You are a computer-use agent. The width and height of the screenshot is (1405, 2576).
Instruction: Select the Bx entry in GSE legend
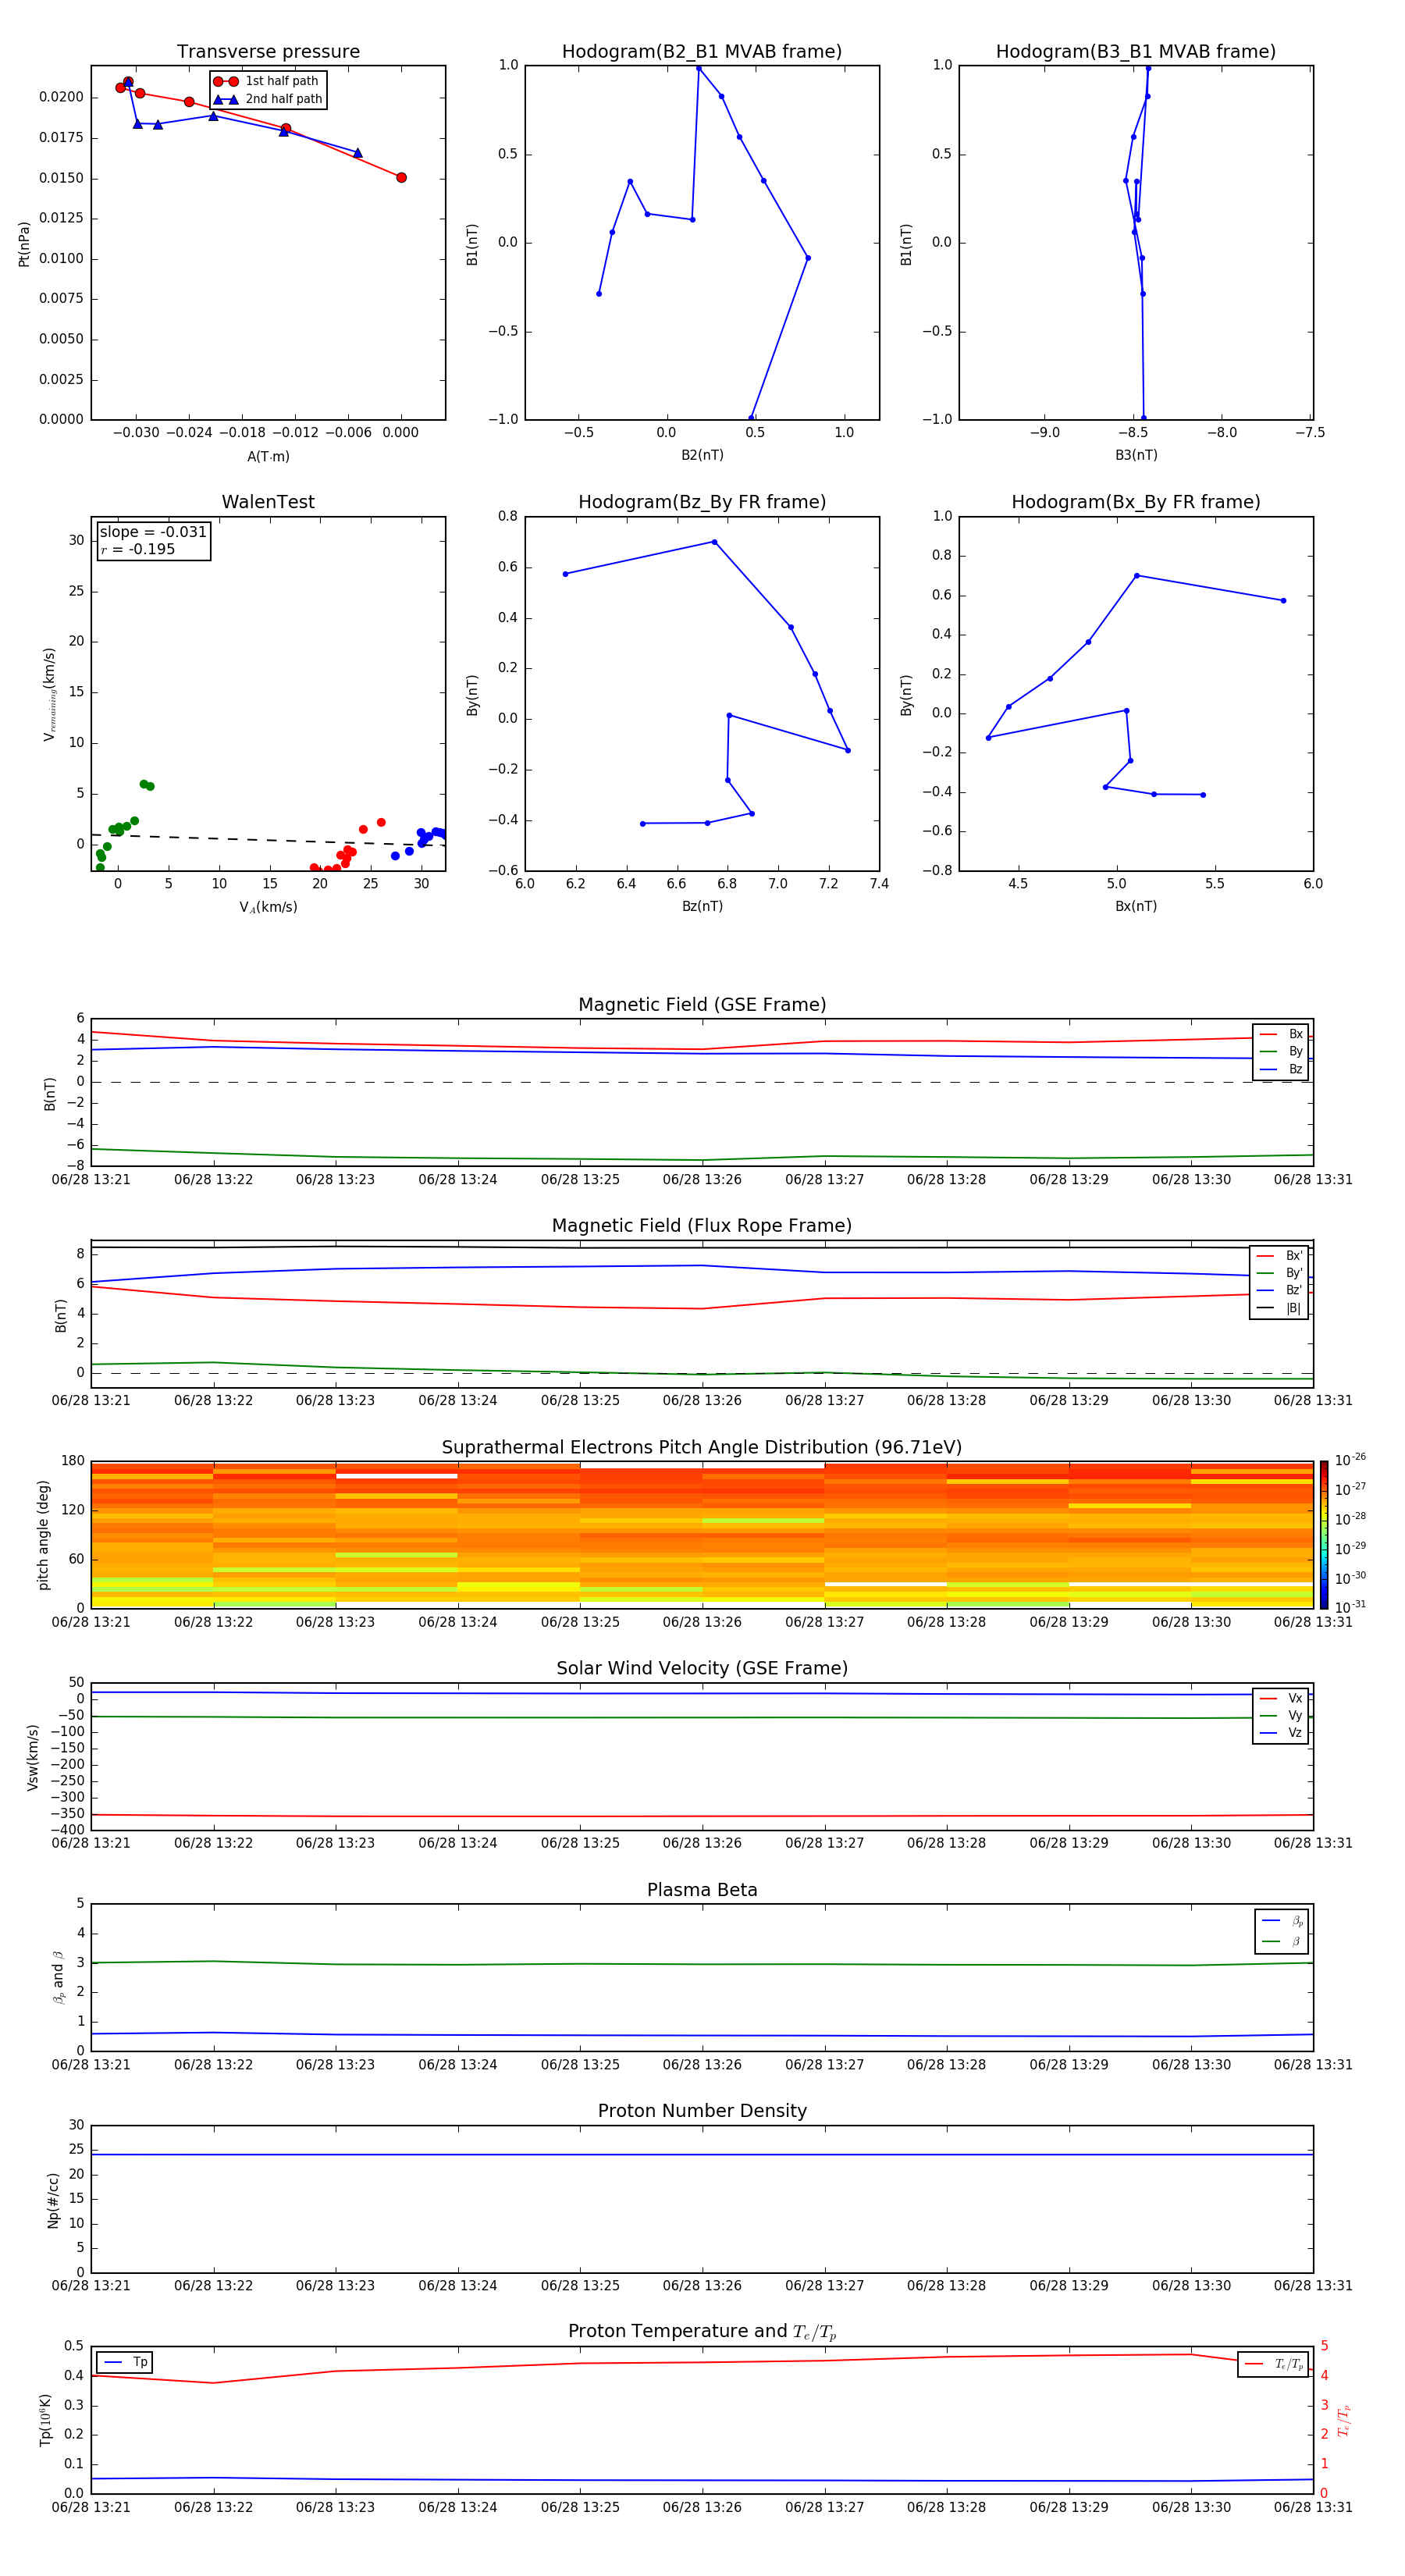1281,1034
